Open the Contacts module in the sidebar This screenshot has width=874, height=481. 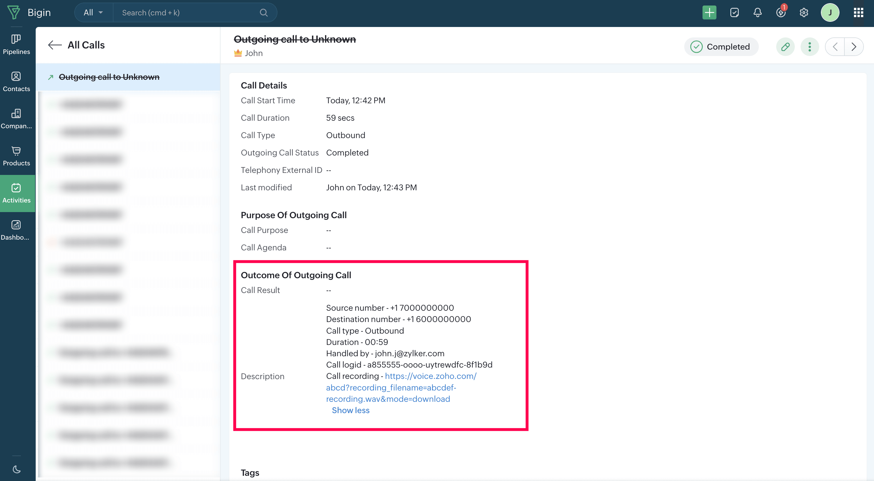click(16, 82)
